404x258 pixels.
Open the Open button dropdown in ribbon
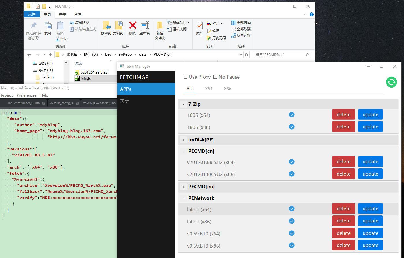pyautogui.click(x=221, y=23)
